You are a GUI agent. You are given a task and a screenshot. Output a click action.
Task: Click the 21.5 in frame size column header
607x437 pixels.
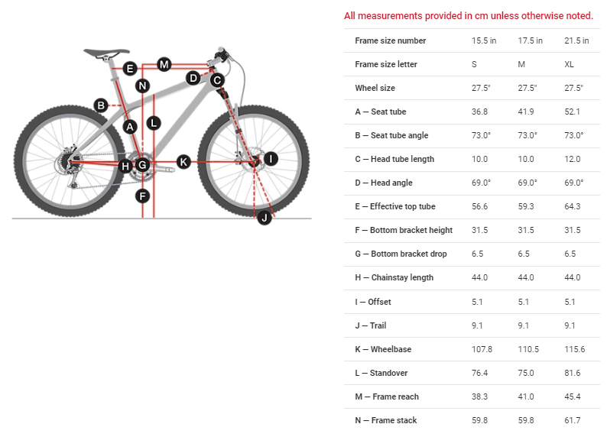(576, 40)
